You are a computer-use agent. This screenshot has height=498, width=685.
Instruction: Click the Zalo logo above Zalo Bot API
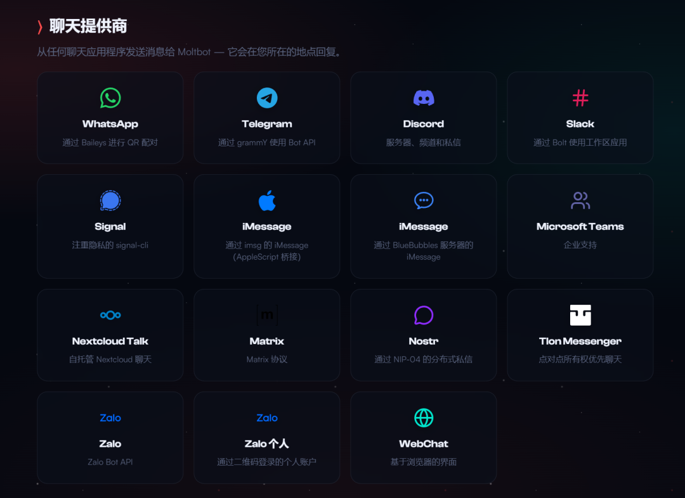point(110,418)
